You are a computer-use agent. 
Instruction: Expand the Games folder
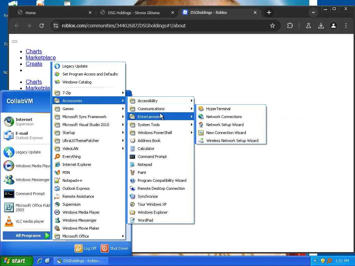coord(89,109)
